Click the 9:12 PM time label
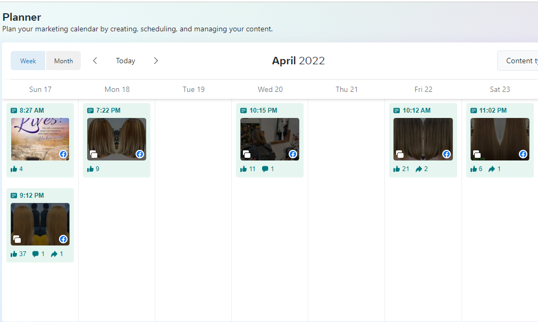Screen dimensions: 538x322 (31, 196)
